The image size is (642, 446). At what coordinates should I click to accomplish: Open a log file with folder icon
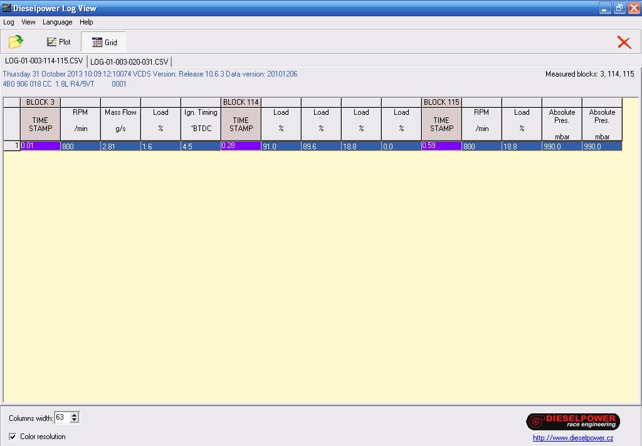point(16,42)
